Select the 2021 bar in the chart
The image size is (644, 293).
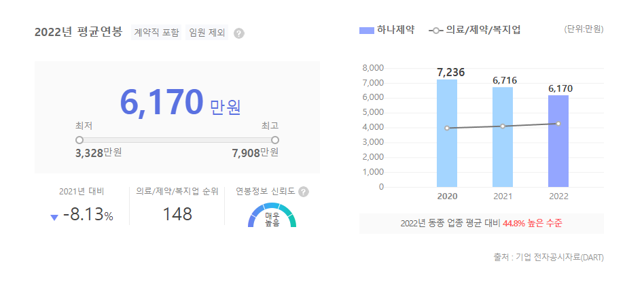point(503,137)
